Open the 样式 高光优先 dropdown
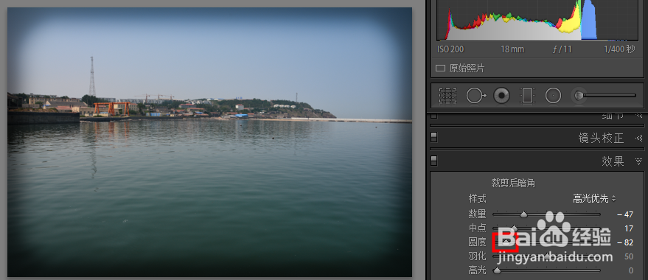This screenshot has width=648, height=280. click(x=595, y=199)
